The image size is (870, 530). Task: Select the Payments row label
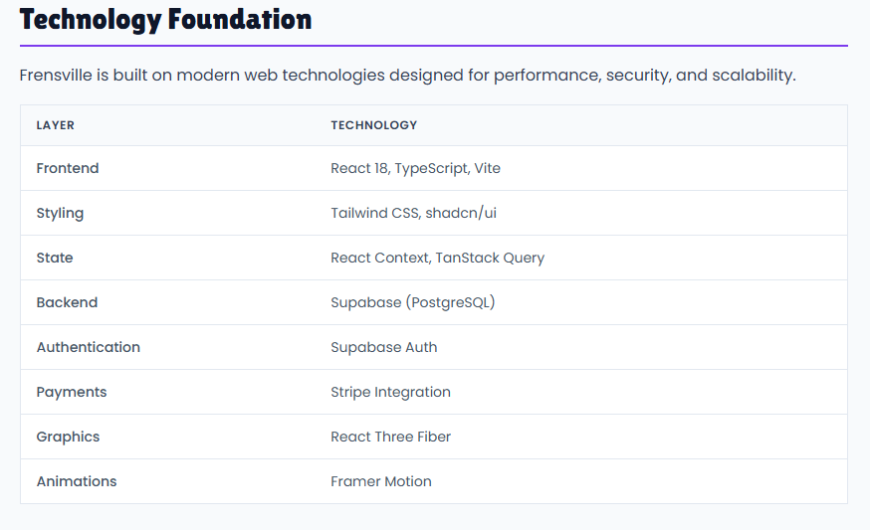(72, 393)
